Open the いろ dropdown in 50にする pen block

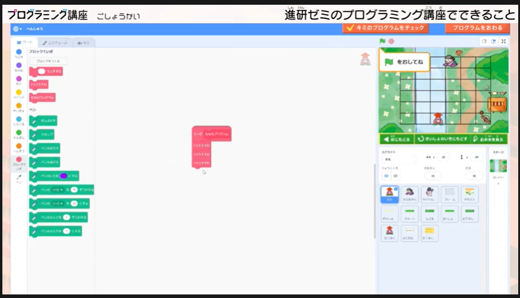click(x=58, y=204)
